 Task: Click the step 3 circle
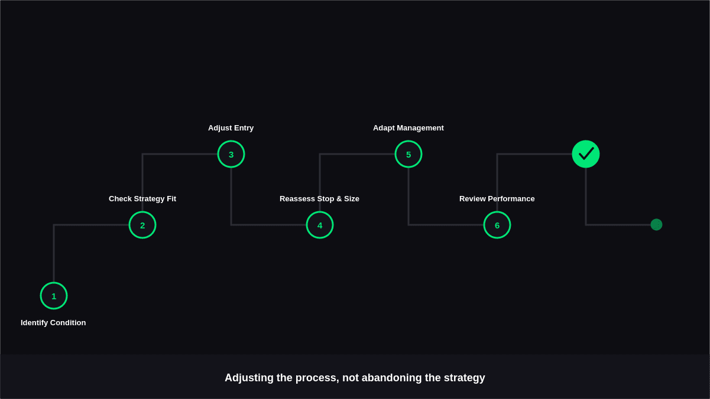pyautogui.click(x=231, y=154)
